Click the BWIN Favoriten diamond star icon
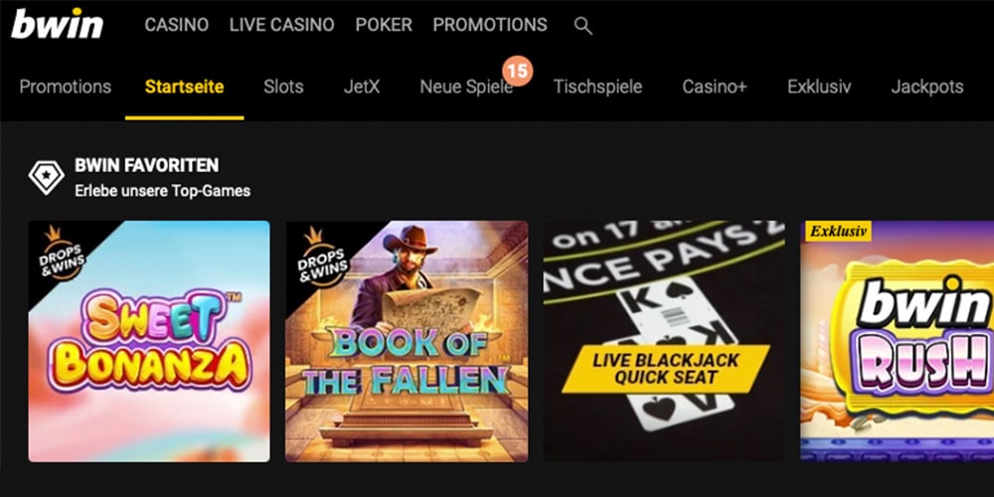 [x=47, y=178]
